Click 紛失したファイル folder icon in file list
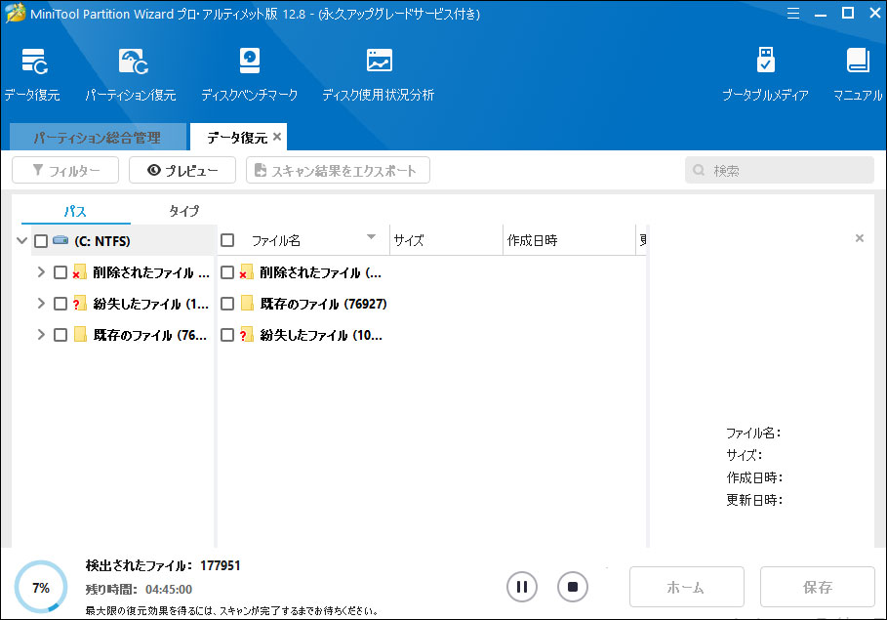This screenshot has width=887, height=620. 246,335
